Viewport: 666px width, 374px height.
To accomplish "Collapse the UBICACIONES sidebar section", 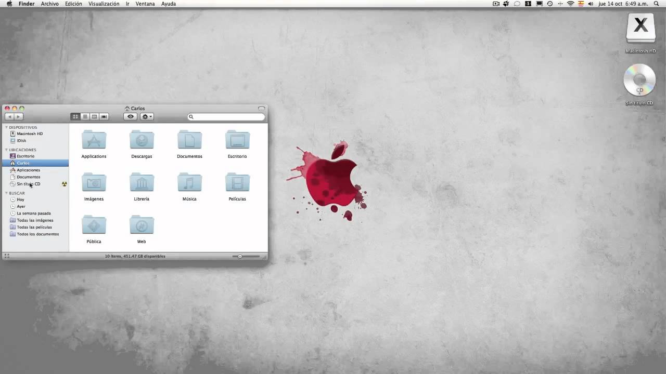I will (7, 150).
